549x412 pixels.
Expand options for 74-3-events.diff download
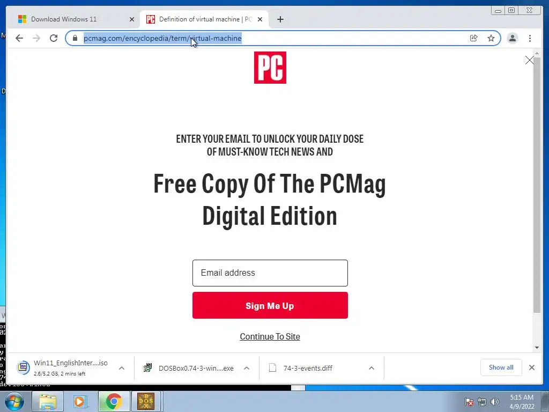pyautogui.click(x=372, y=368)
